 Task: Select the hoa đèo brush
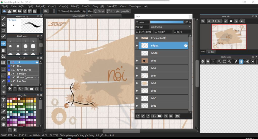(x=23, y=81)
